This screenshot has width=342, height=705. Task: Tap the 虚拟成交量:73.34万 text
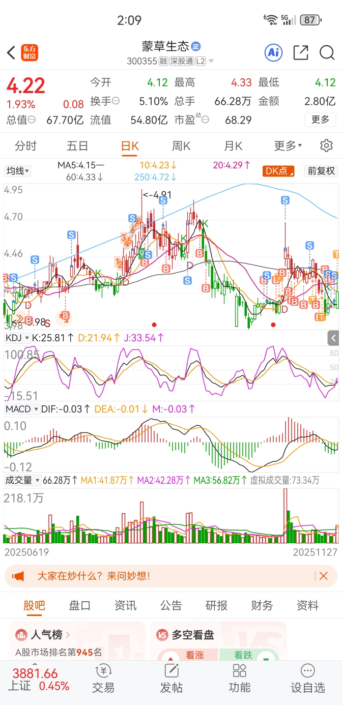[x=285, y=480]
